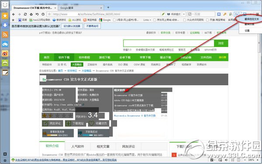Bookmark page with address bar star
The width and height of the screenshot is (262, 164).
[x=49, y=14]
